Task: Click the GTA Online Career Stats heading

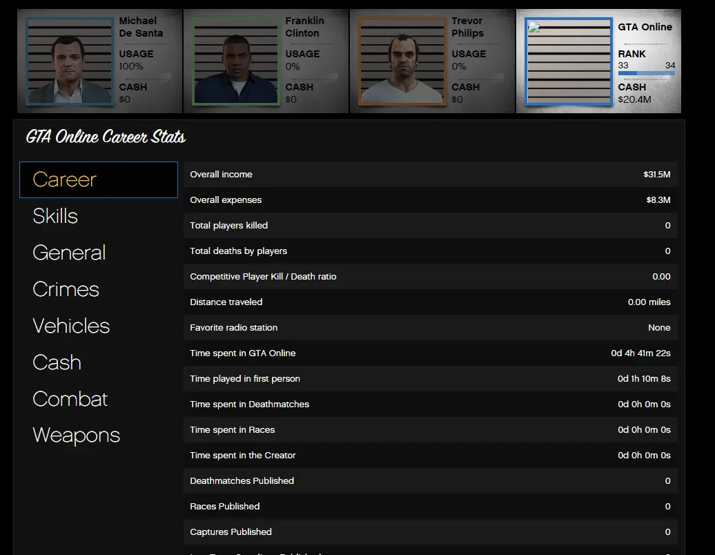Action: pos(106,137)
